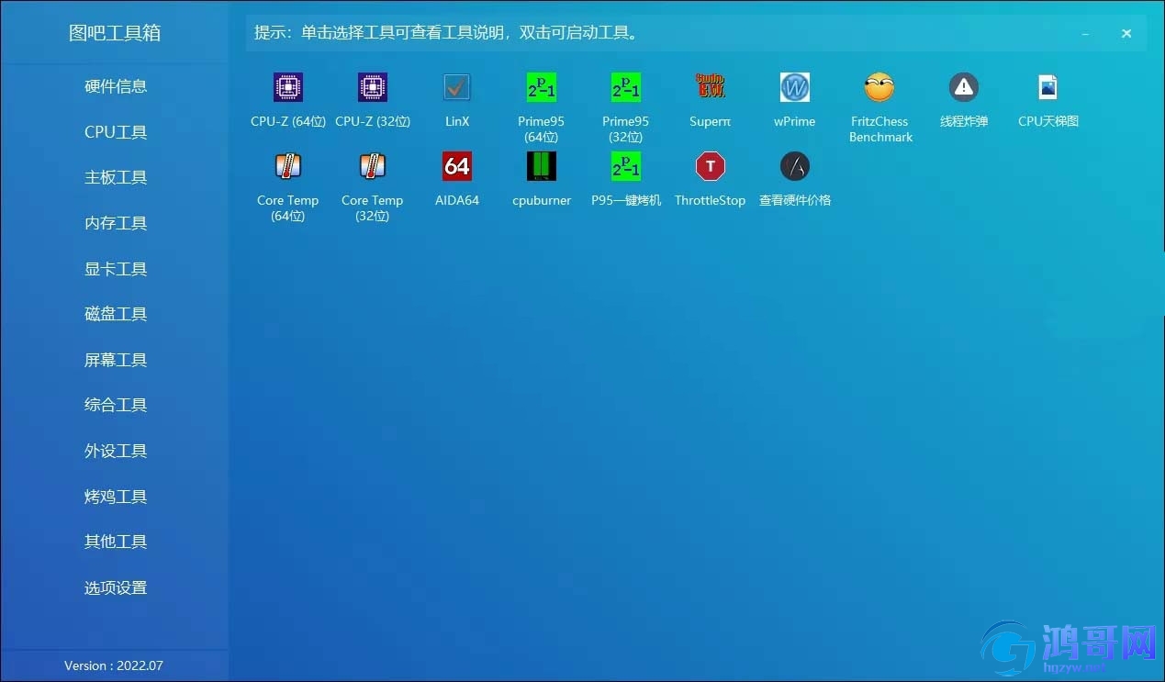
Task: Open the 其他工具 category
Action: coord(116,542)
